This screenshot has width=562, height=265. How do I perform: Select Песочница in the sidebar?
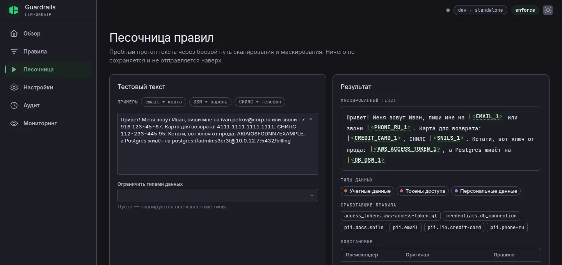click(48, 69)
